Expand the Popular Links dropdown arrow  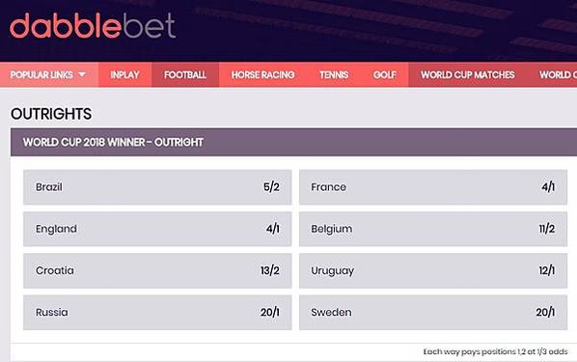point(82,74)
